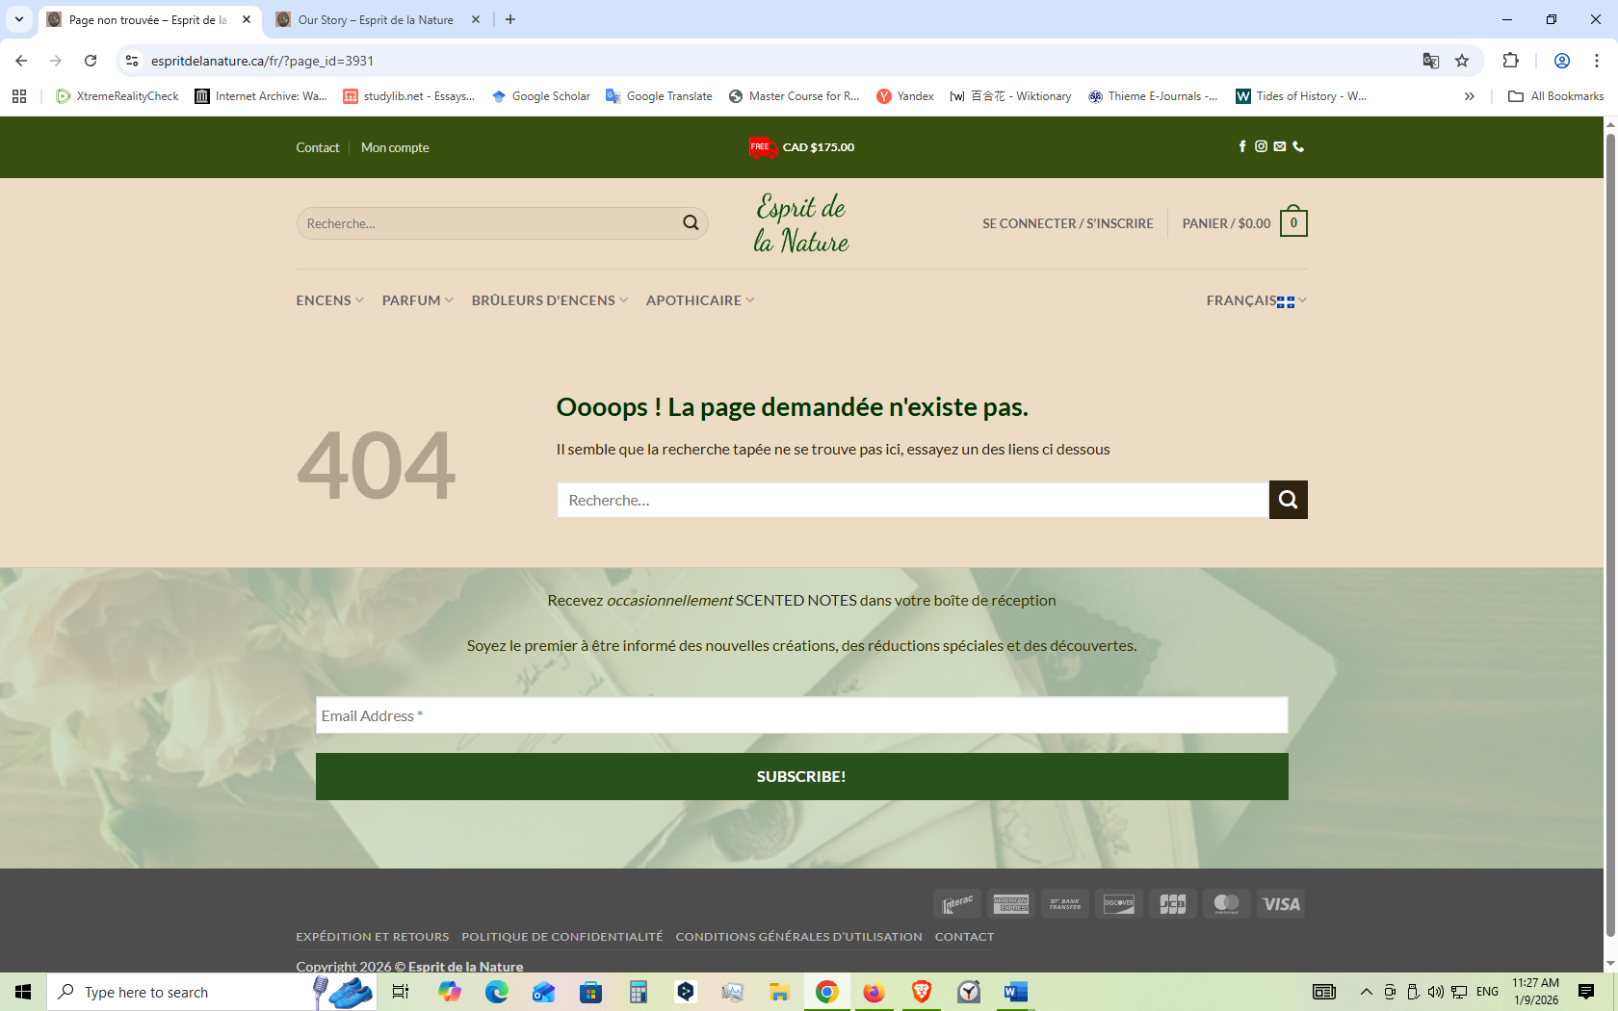Open the Chrome tab search dropdown
The image size is (1618, 1011).
(19, 19)
